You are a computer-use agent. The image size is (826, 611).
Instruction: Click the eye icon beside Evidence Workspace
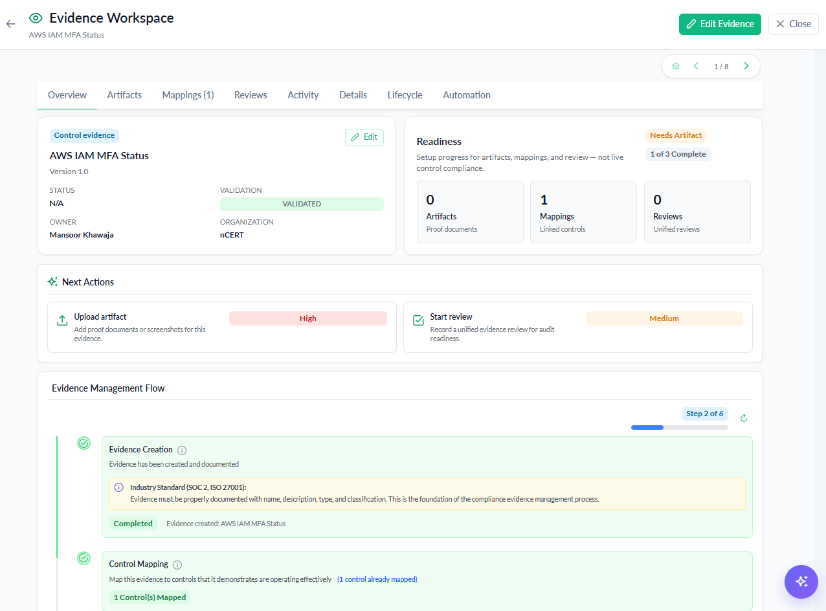click(36, 18)
